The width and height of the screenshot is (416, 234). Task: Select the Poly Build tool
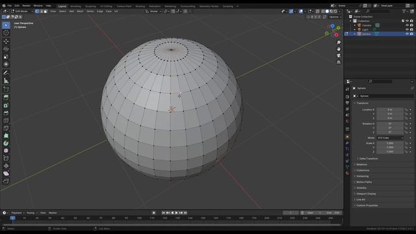click(x=6, y=136)
